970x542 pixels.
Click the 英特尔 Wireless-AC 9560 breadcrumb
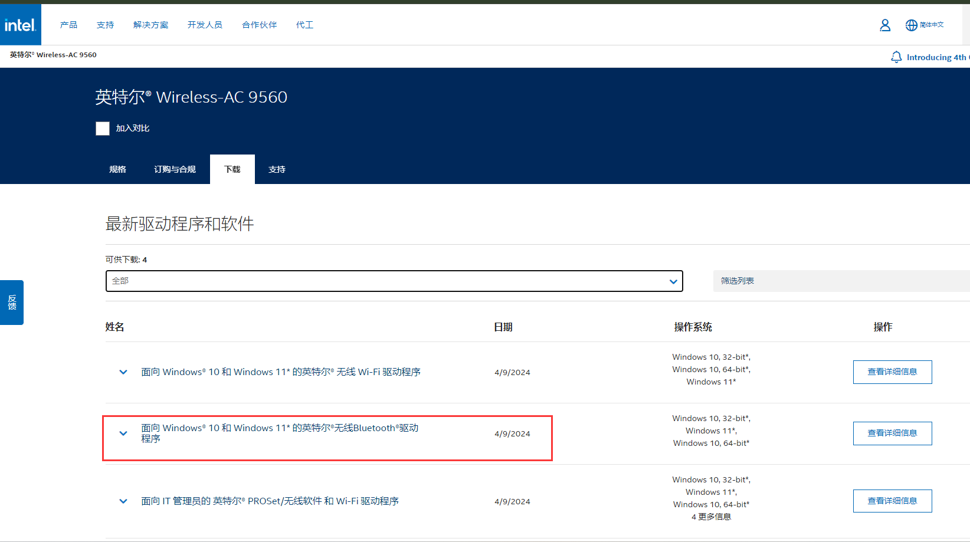click(x=53, y=55)
